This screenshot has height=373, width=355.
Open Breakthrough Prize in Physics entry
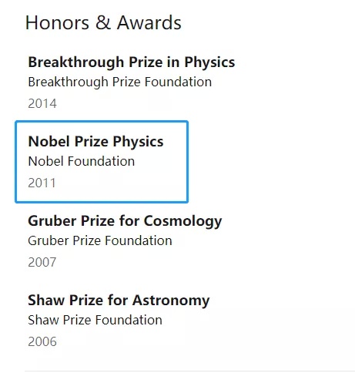132,62
